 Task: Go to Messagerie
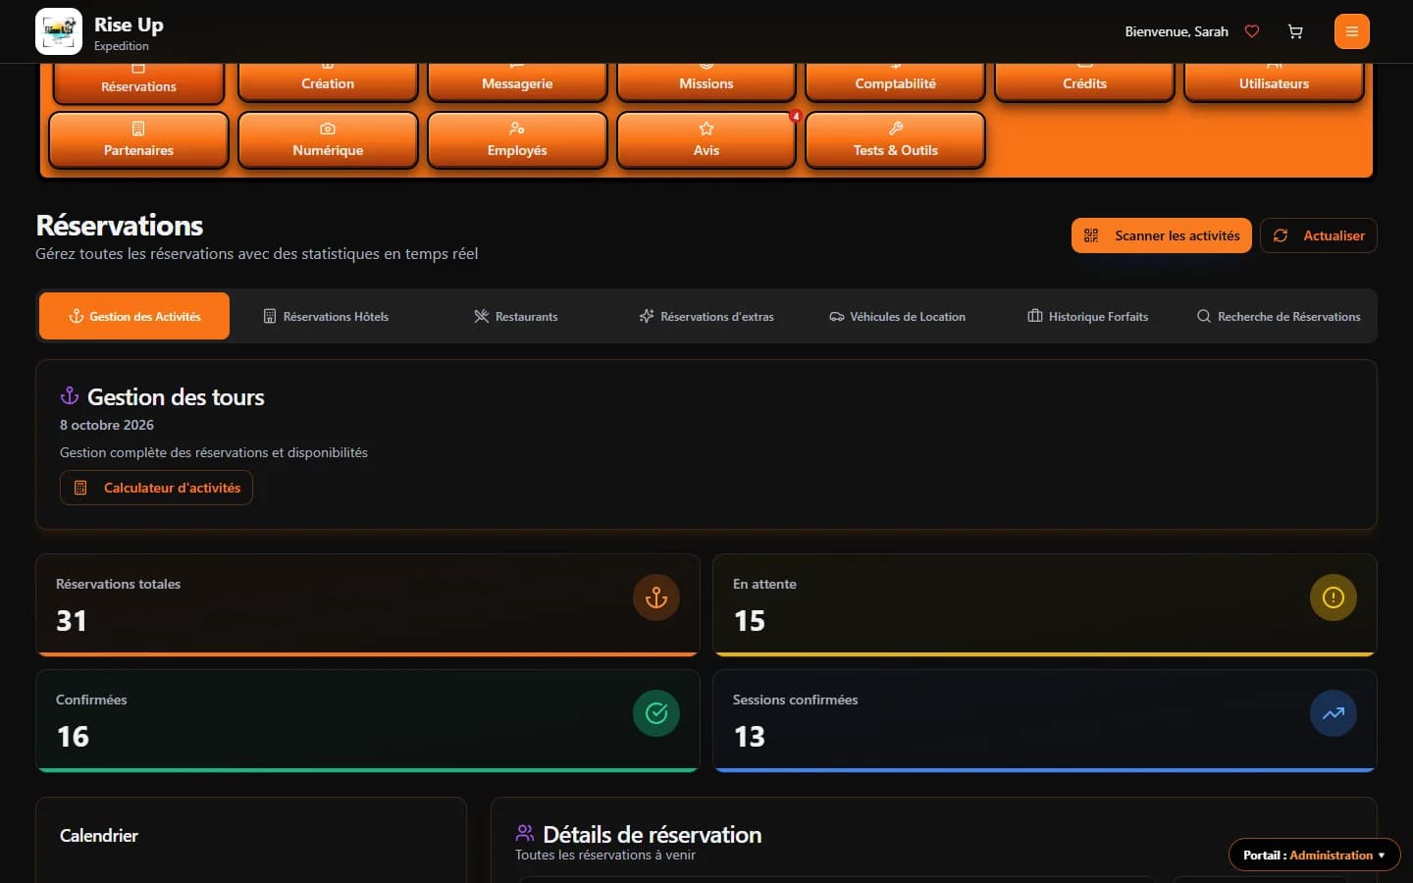[517, 82]
